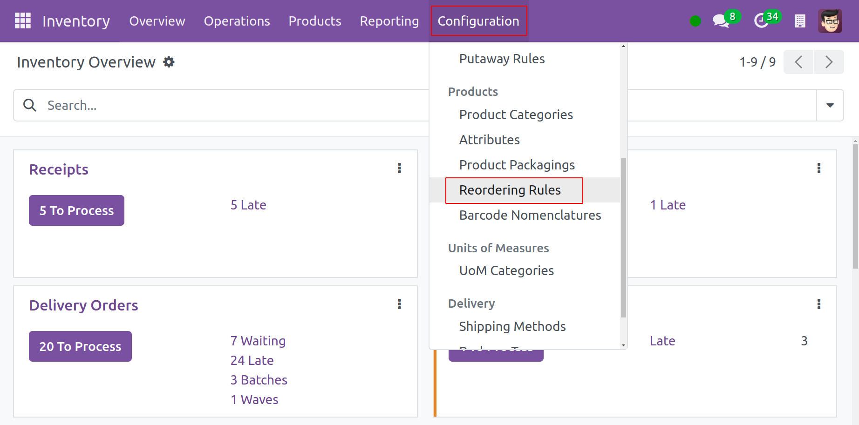
Task: Open the activities clock icon
Action: [x=761, y=21]
